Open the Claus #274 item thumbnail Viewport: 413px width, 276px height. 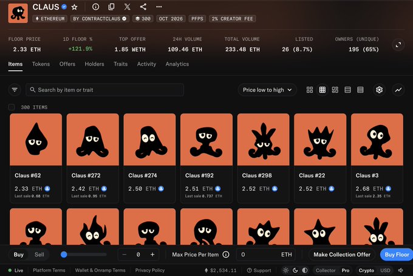pos(149,140)
